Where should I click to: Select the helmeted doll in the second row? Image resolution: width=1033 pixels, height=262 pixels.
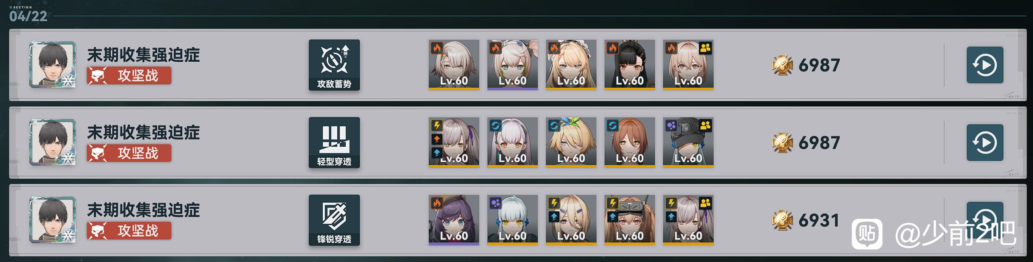click(x=688, y=142)
